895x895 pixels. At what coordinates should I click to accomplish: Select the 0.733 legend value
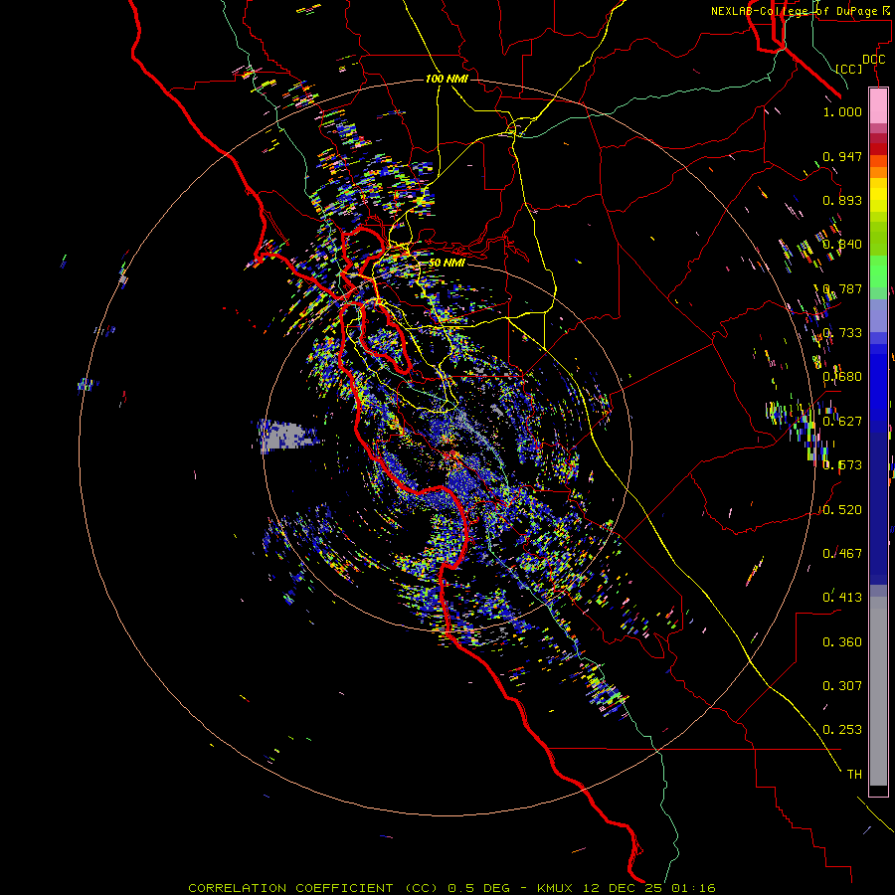842,332
